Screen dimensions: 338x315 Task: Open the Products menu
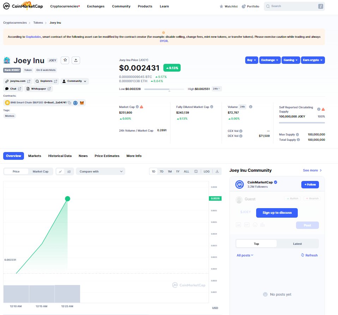(145, 6)
